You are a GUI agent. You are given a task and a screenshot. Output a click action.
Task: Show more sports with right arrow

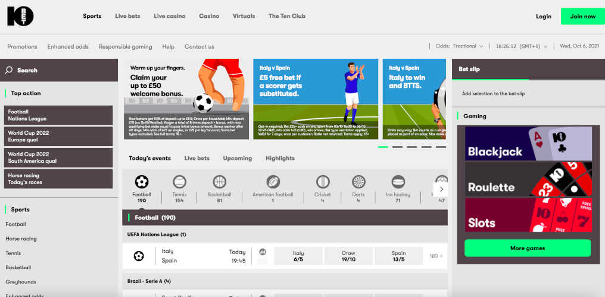[x=441, y=189]
